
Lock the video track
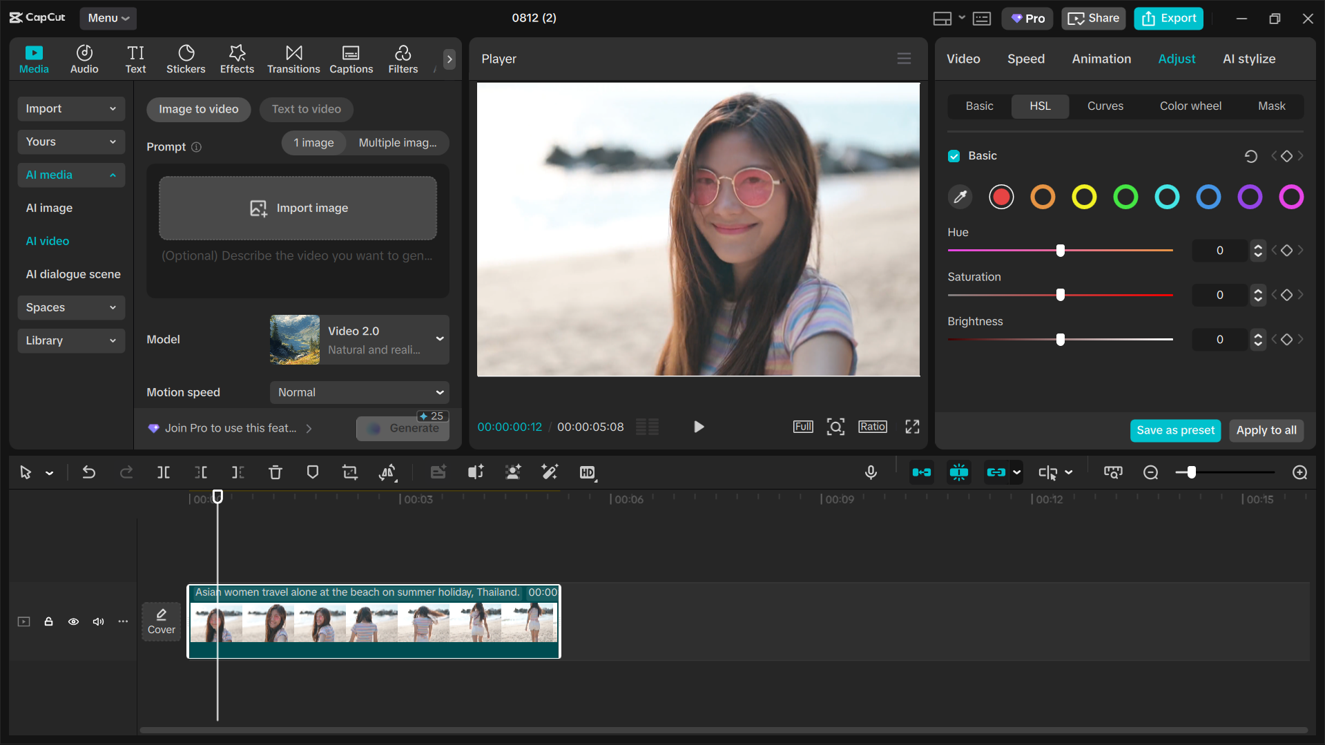click(x=48, y=621)
